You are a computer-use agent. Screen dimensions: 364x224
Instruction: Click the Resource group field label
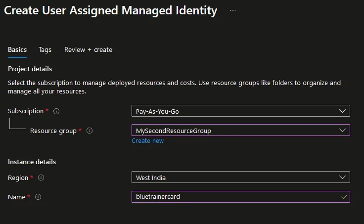click(x=53, y=131)
